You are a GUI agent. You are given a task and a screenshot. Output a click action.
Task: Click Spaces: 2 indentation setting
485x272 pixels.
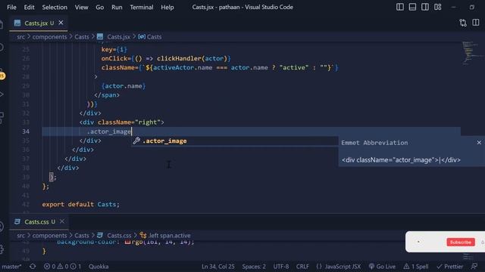coord(254,266)
